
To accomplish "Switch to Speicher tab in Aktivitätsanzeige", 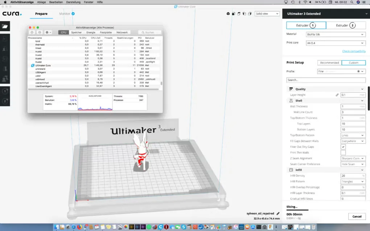I will 77,33.
